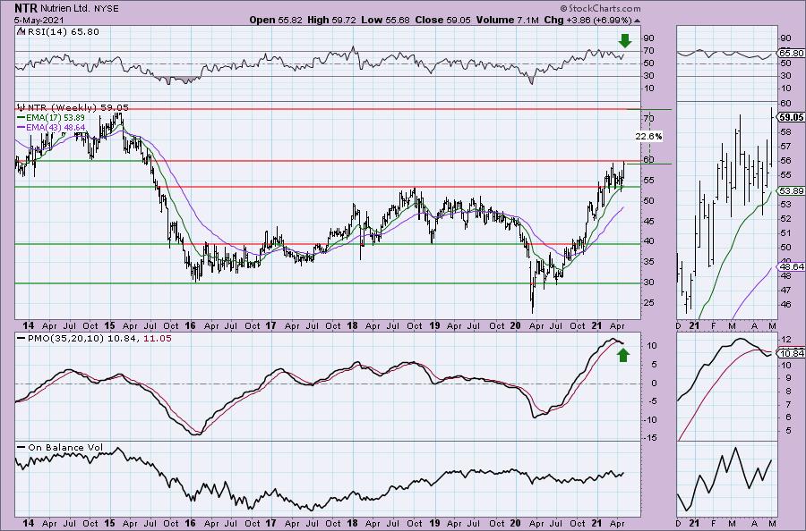Click the 48.64 EMA tag in the right panel

click(x=793, y=266)
